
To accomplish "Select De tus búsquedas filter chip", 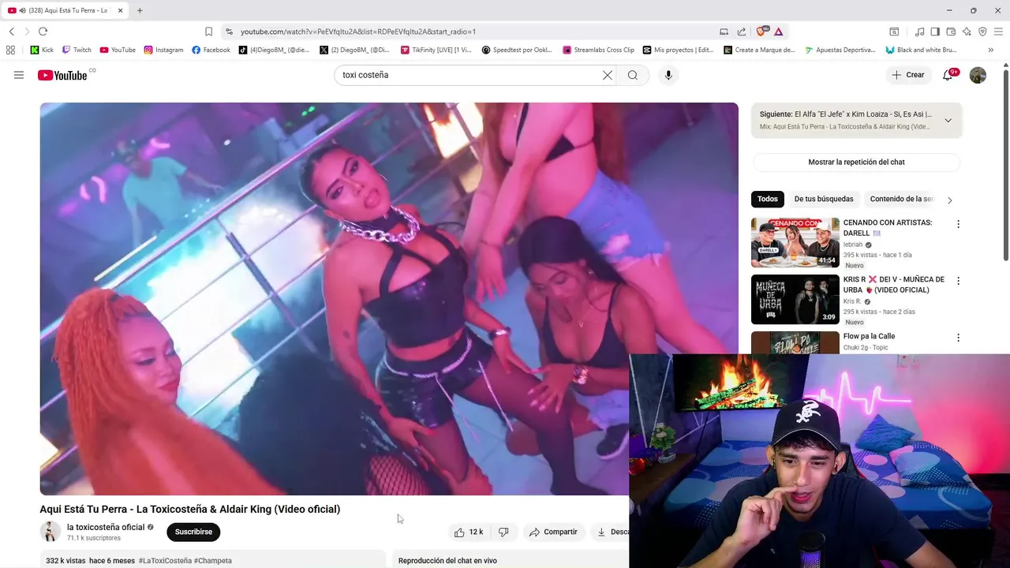I will click(824, 199).
